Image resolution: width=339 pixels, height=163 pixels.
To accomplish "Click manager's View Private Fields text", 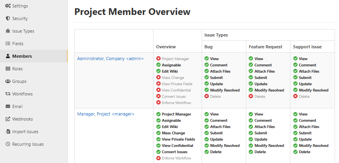I will 178,139.
